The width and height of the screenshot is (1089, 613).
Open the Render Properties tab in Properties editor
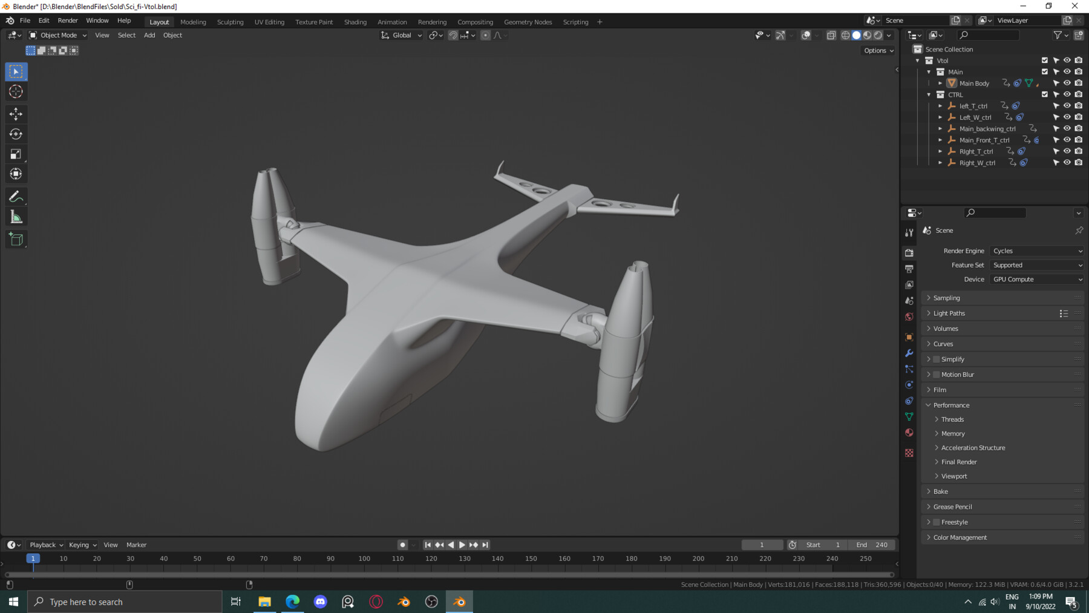909,252
